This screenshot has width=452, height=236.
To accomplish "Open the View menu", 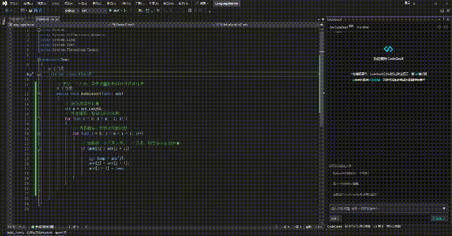I will point(42,3).
